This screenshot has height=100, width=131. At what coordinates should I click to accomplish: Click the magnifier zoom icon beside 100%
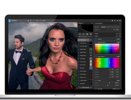point(41,20)
